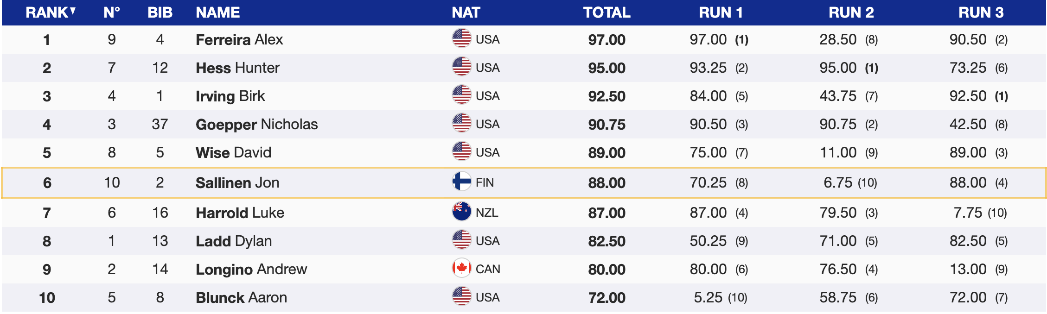
Task: Click Harrold Luke's name
Action: click(x=240, y=213)
